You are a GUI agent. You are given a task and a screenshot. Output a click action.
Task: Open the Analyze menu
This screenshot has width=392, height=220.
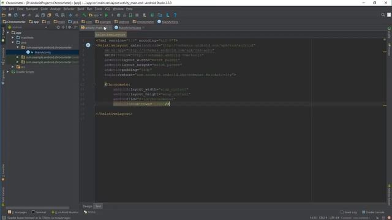(55, 9)
